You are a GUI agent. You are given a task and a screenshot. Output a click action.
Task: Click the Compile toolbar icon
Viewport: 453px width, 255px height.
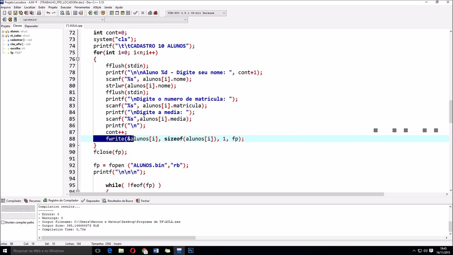point(111,13)
